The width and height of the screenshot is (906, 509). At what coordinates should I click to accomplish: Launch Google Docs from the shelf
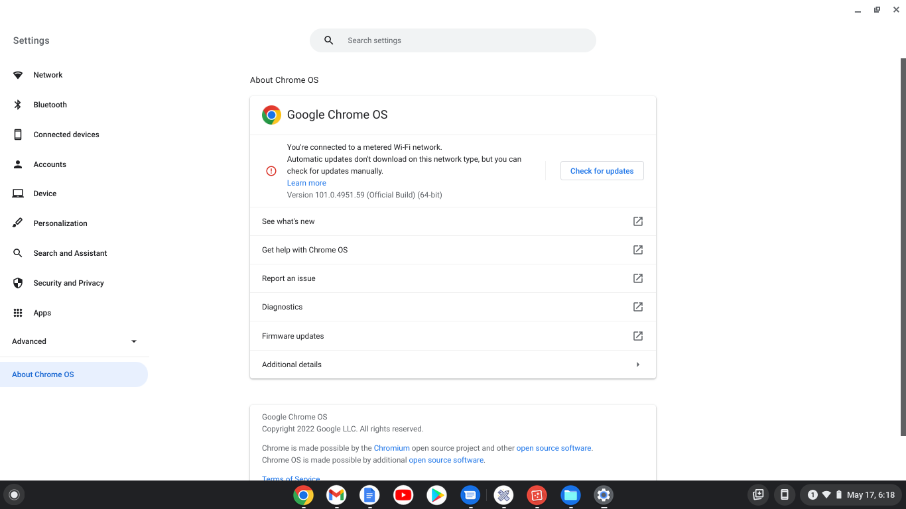pos(370,495)
